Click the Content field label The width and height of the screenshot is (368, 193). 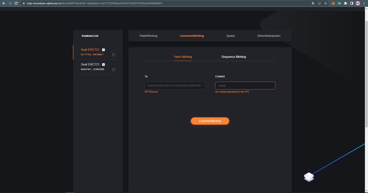220,76
